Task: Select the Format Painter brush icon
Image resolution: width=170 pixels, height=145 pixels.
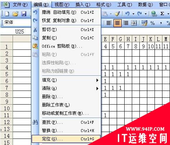Action: (117, 14)
